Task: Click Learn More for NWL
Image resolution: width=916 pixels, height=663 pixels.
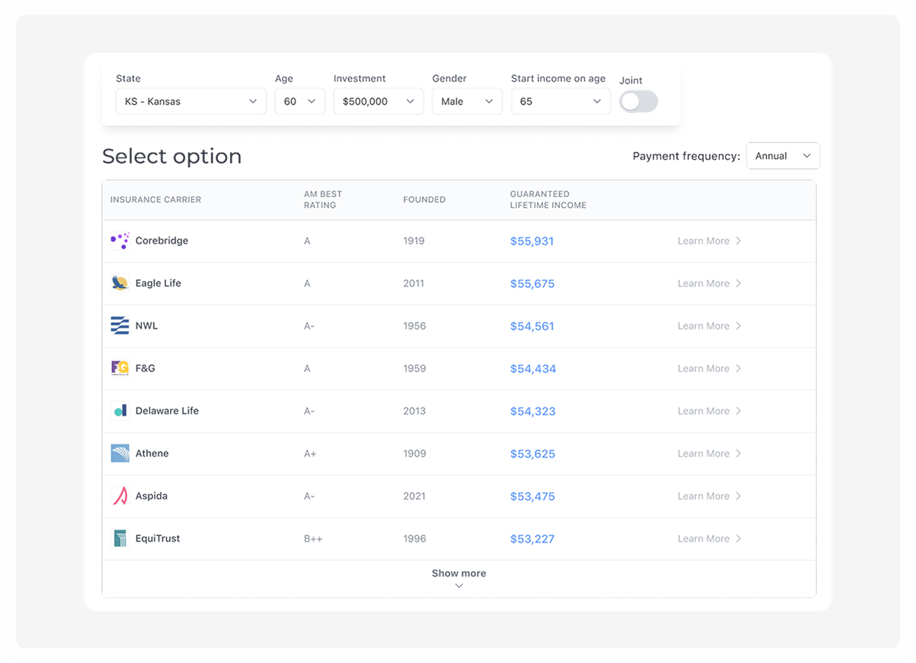Action: 709,326
